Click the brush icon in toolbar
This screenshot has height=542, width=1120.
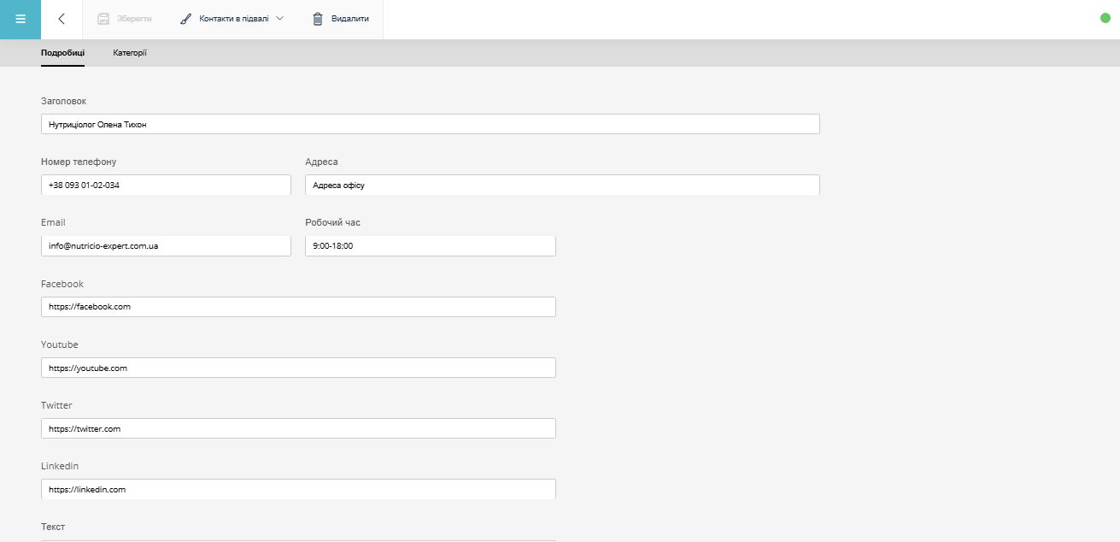185,19
